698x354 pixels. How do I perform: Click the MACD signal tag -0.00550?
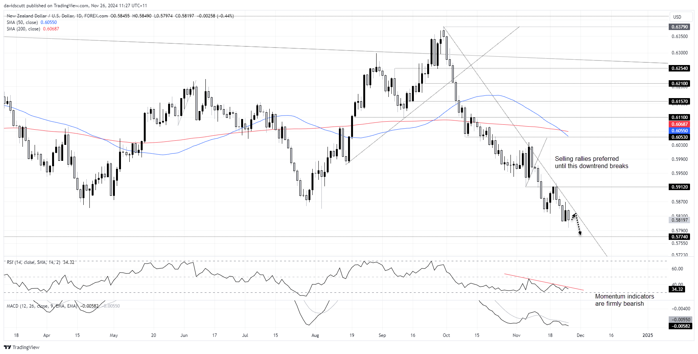(681, 320)
